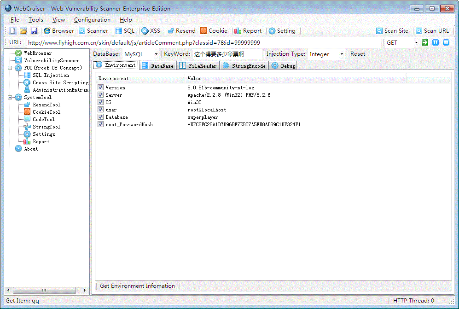
Task: Open the View menu
Action: point(58,20)
